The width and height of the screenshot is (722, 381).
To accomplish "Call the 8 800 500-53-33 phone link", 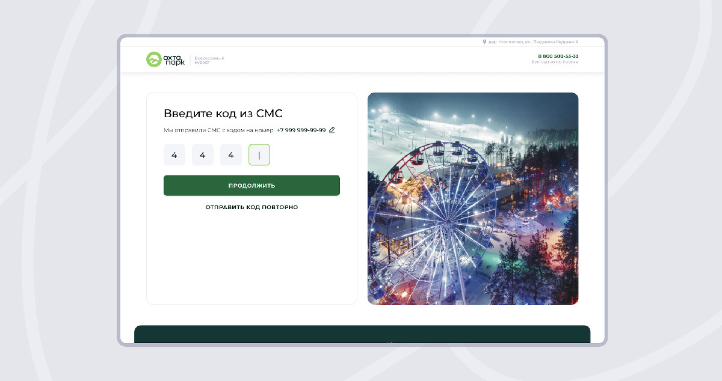I will coord(558,56).
